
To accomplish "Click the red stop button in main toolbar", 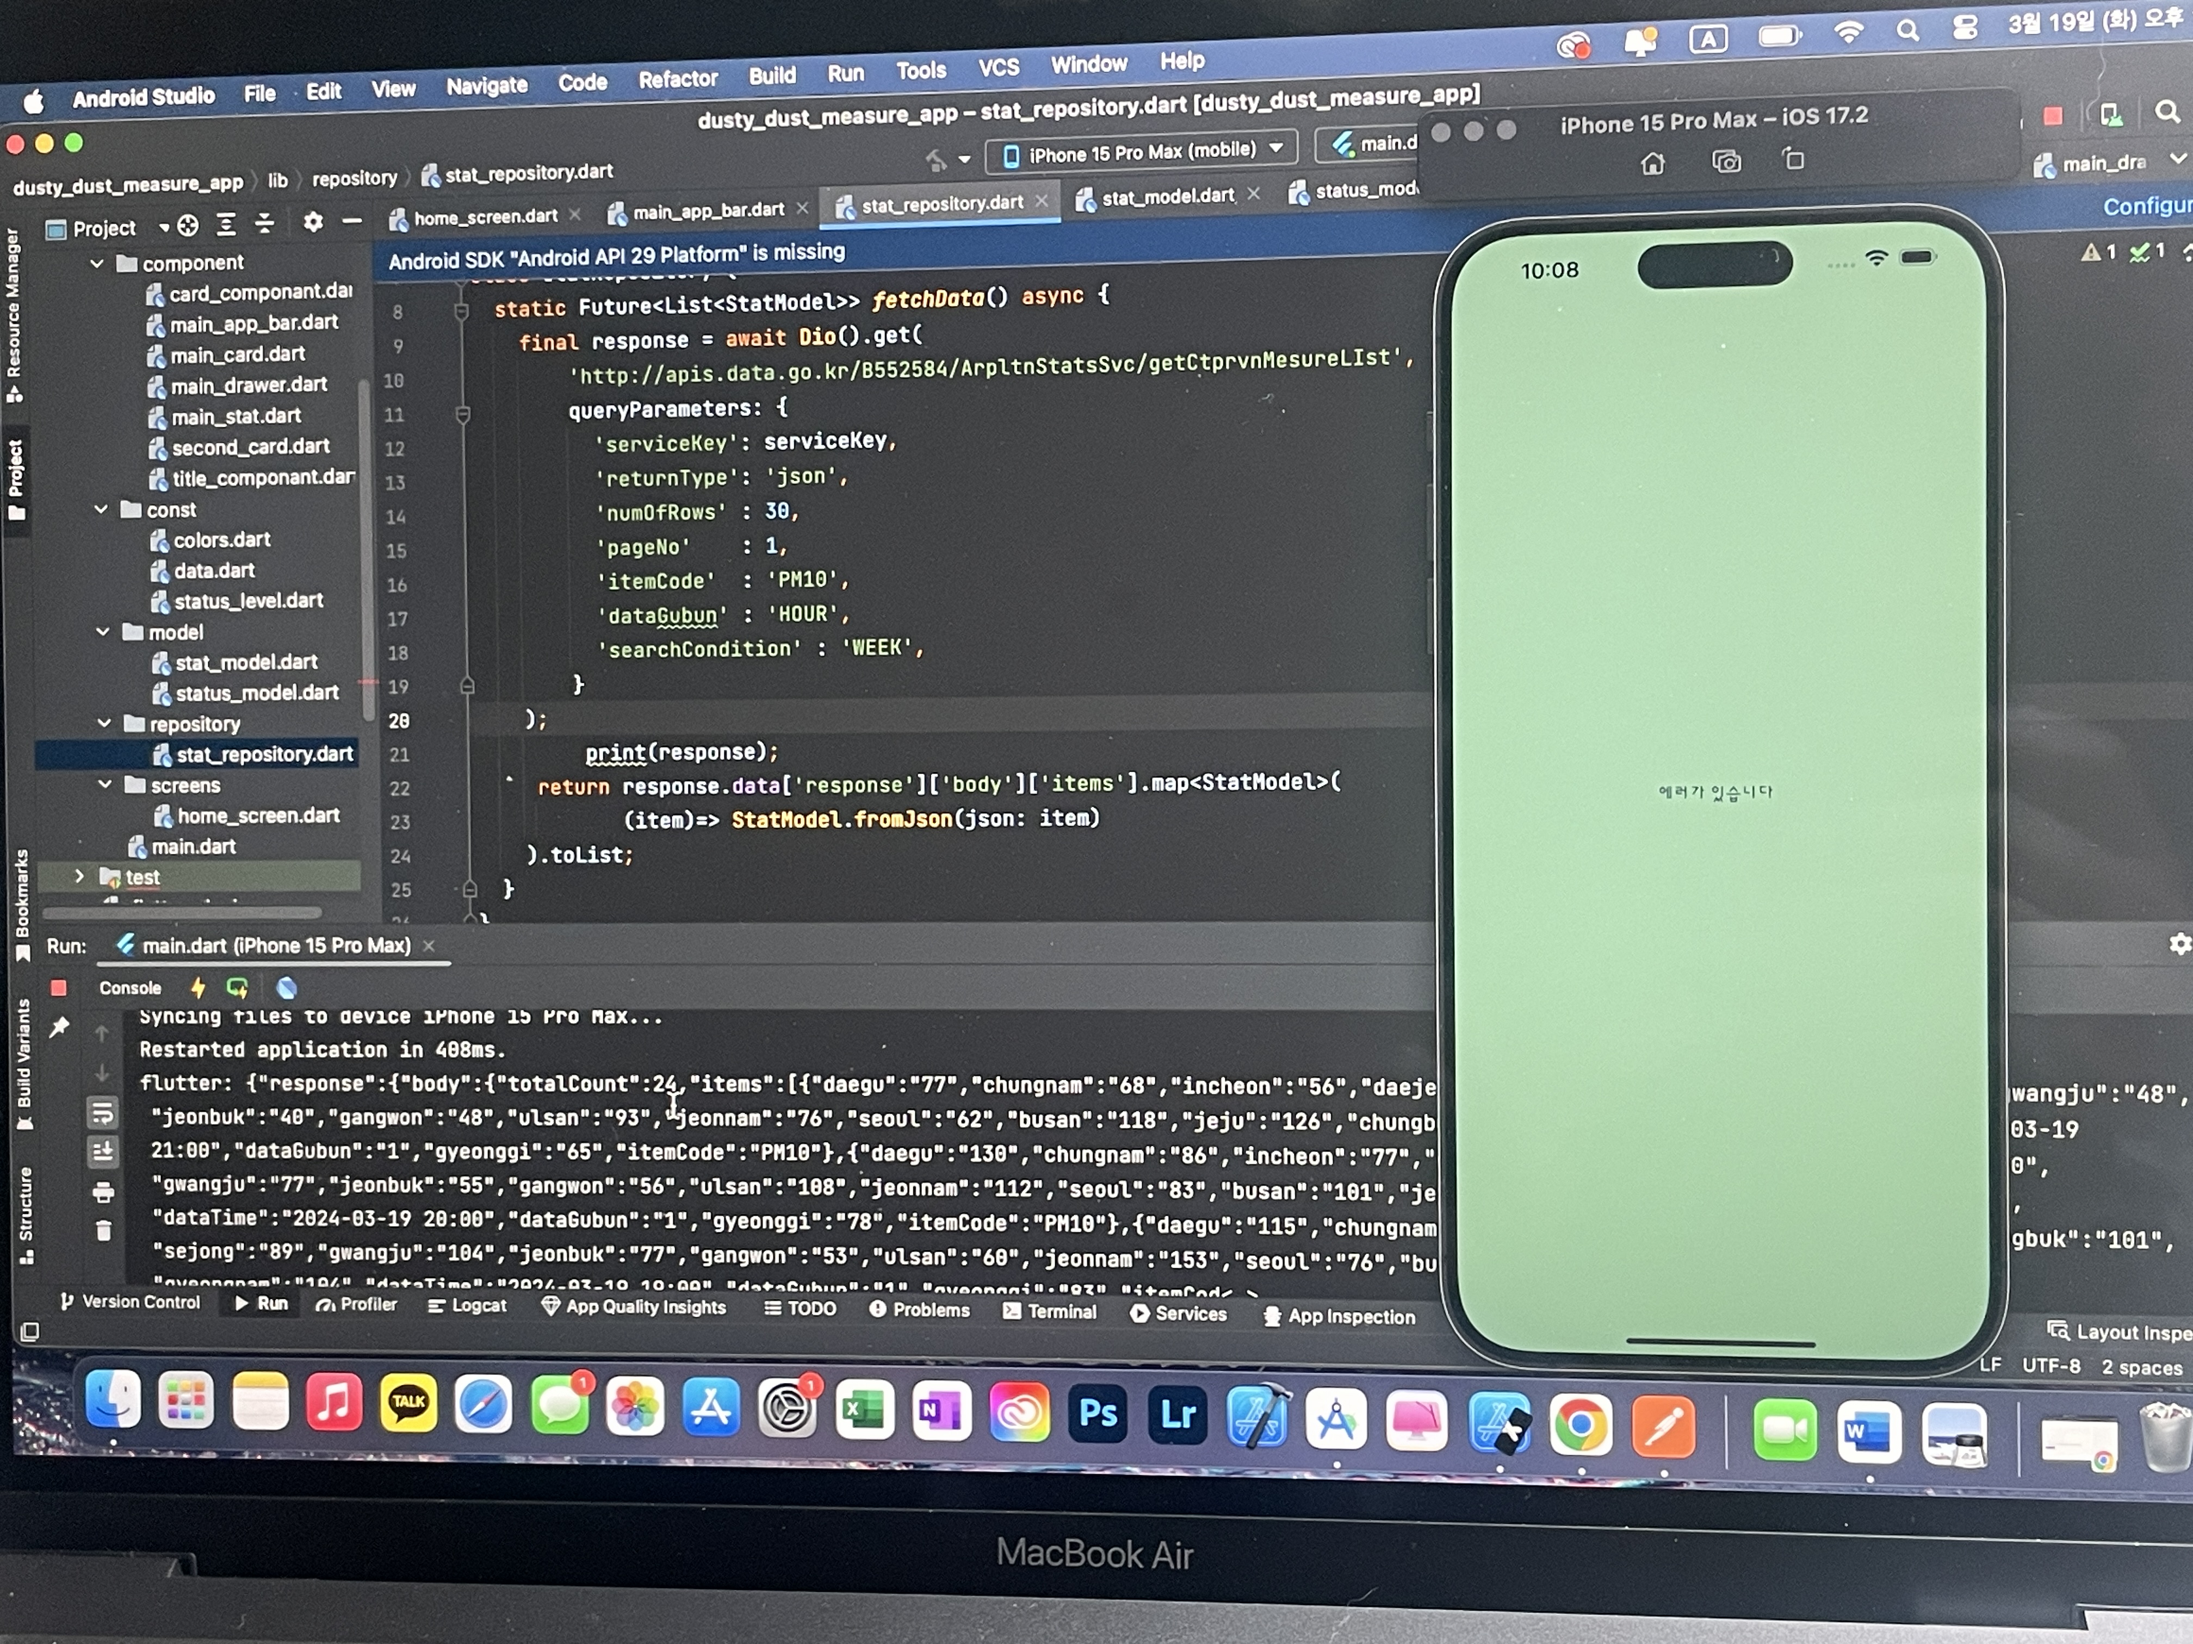I will pos(2052,116).
